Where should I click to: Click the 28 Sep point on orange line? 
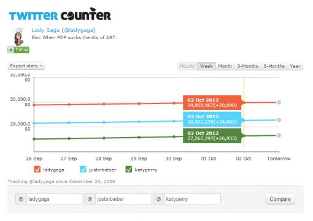tap(104, 104)
